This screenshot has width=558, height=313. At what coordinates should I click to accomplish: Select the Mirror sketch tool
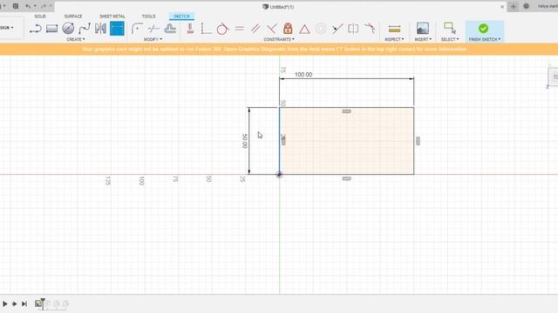point(100,29)
